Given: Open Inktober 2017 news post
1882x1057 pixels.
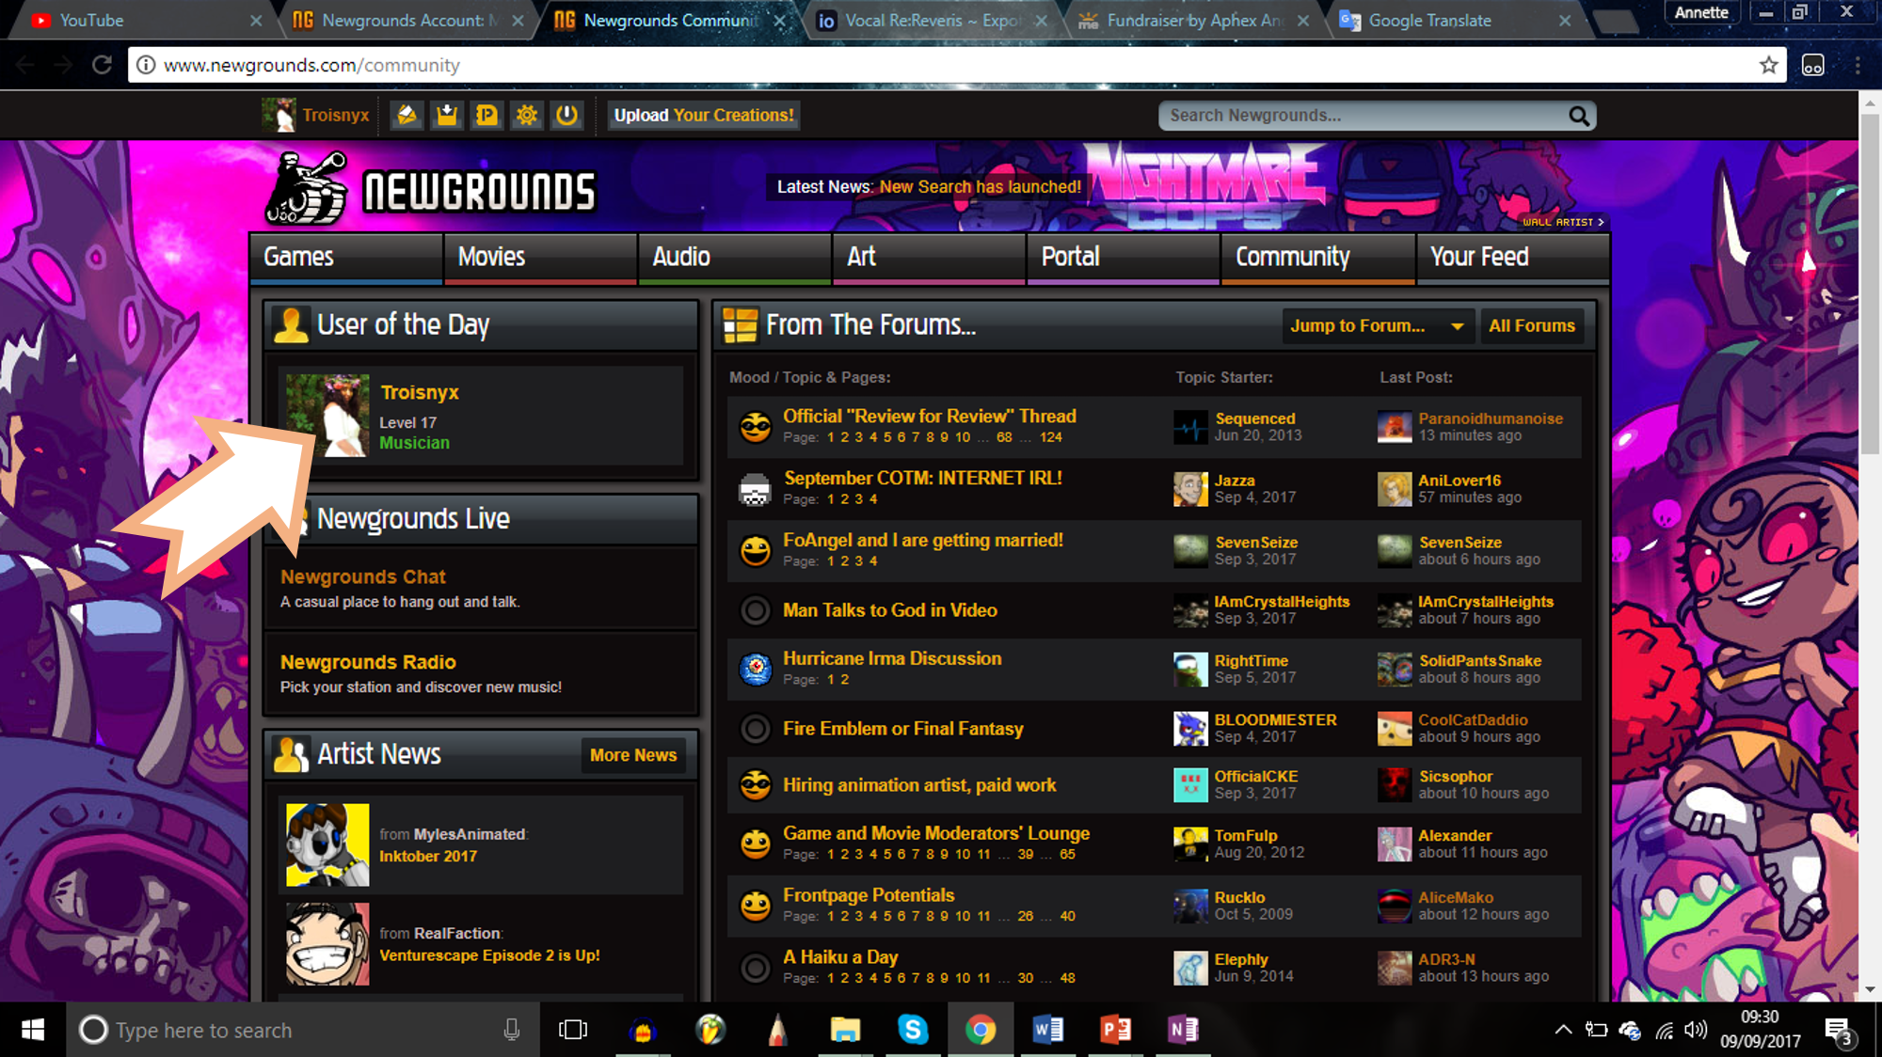Looking at the screenshot, I should pos(428,857).
